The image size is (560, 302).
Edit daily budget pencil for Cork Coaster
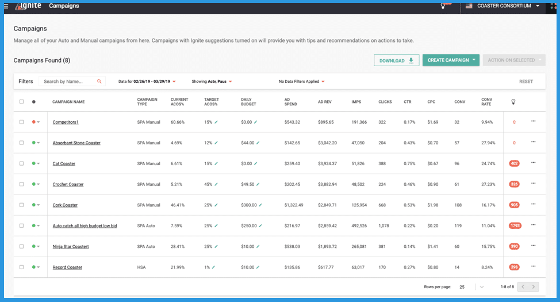click(260, 205)
